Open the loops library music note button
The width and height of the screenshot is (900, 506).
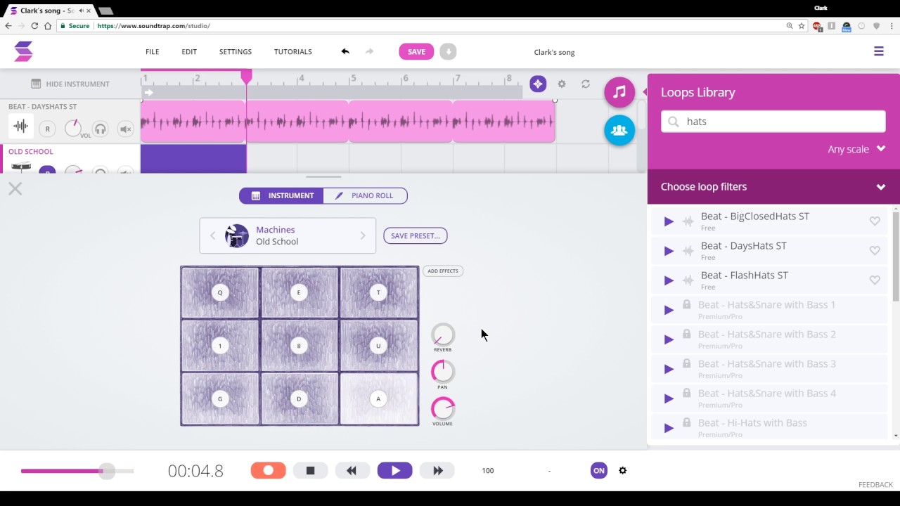click(x=619, y=92)
